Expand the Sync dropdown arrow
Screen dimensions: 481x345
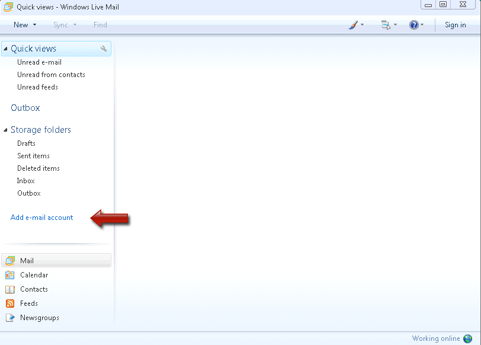75,25
